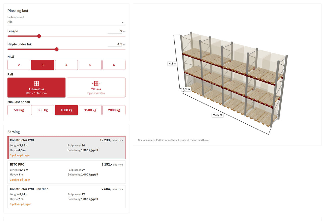Click the BITO PRO price 8 152,-

[x=107, y=164]
